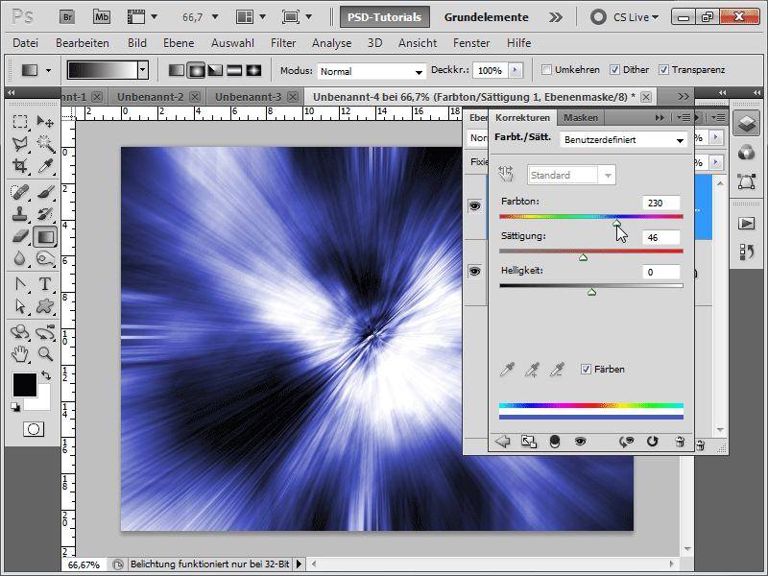Hide the lower layer via eye icon
This screenshot has height=576, width=768.
pos(474,272)
